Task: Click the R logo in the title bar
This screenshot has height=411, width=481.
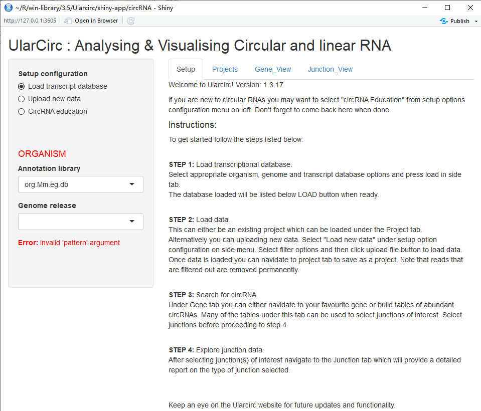Action: pos(8,8)
